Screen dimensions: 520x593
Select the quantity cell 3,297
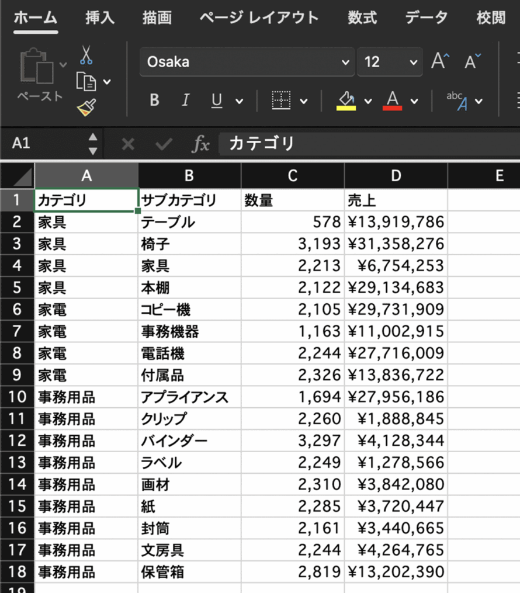point(293,441)
